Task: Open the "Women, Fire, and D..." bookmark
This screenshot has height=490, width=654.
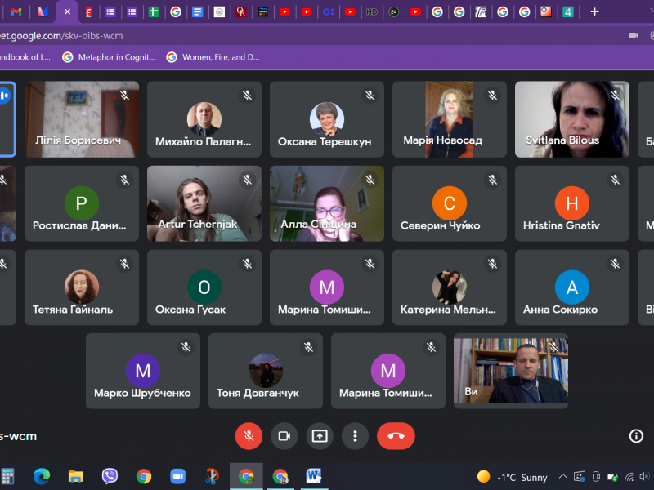Action: point(213,57)
